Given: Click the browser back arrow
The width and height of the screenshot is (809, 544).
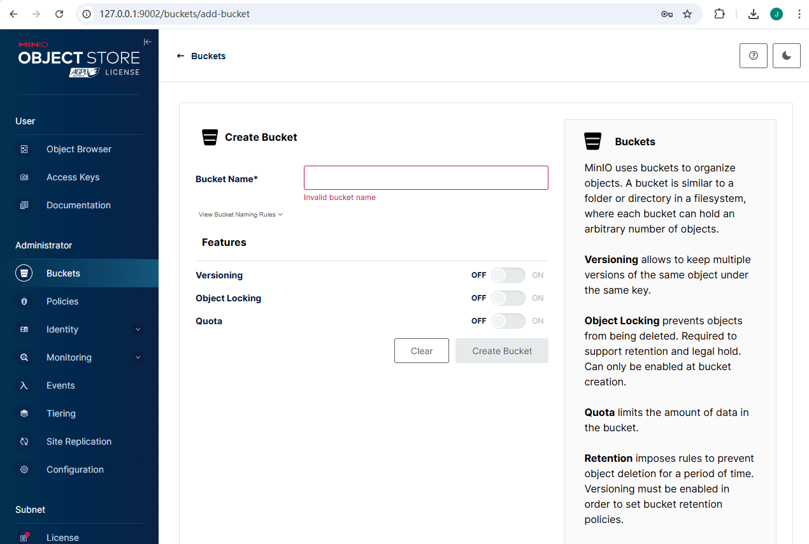Looking at the screenshot, I should 13,14.
